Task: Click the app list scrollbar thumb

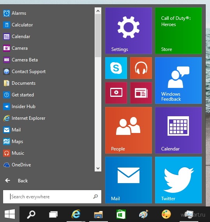Action: tap(98, 35)
